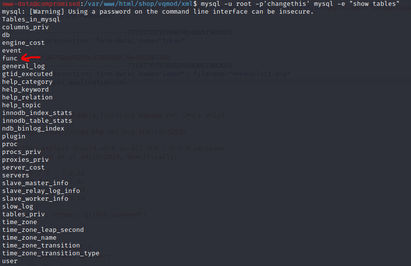Select the proc table name

click(10, 144)
